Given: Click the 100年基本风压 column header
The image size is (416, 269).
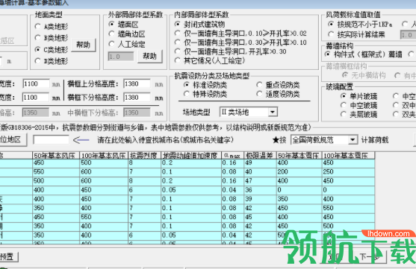Looking at the screenshot, I should pyautogui.click(x=104, y=156).
